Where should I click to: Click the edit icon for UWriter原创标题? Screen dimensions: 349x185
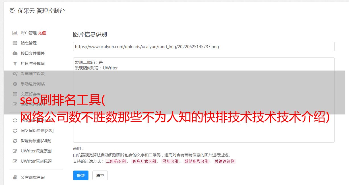coord(15,161)
